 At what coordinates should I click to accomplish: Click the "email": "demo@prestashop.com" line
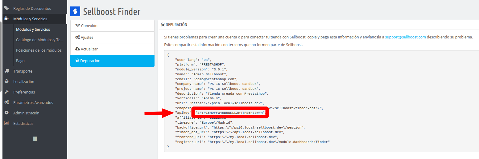click(x=206, y=79)
